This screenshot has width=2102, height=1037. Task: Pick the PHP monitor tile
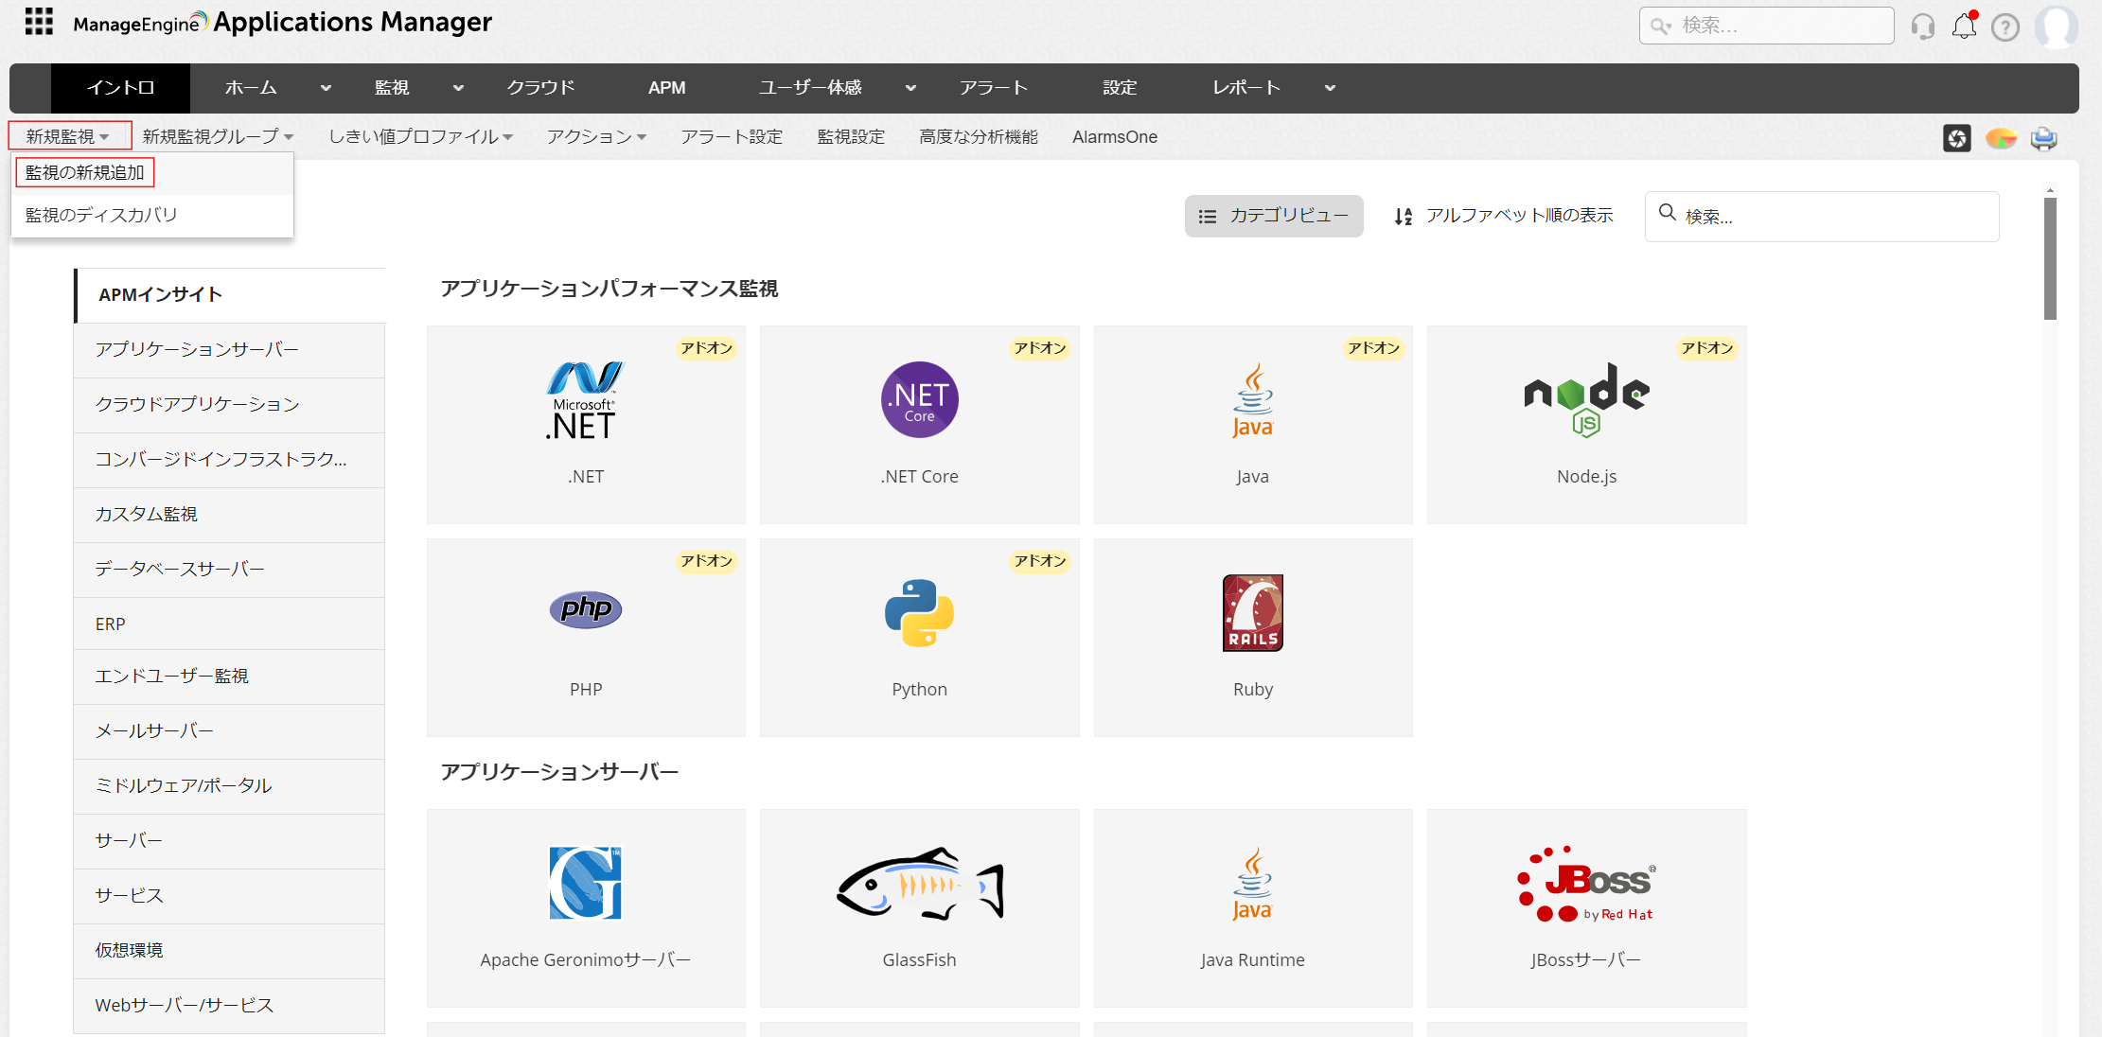(x=586, y=637)
